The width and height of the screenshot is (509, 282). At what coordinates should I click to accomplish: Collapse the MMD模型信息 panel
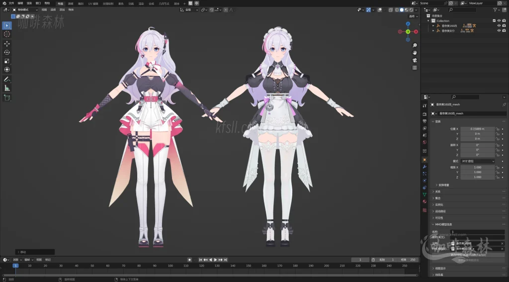pyautogui.click(x=433, y=224)
